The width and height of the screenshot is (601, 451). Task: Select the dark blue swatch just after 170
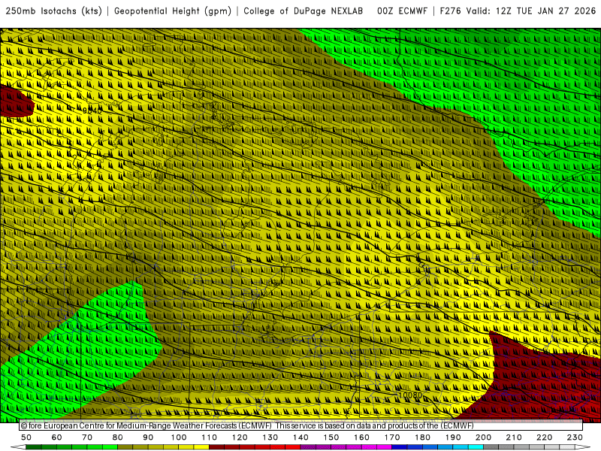click(x=400, y=447)
